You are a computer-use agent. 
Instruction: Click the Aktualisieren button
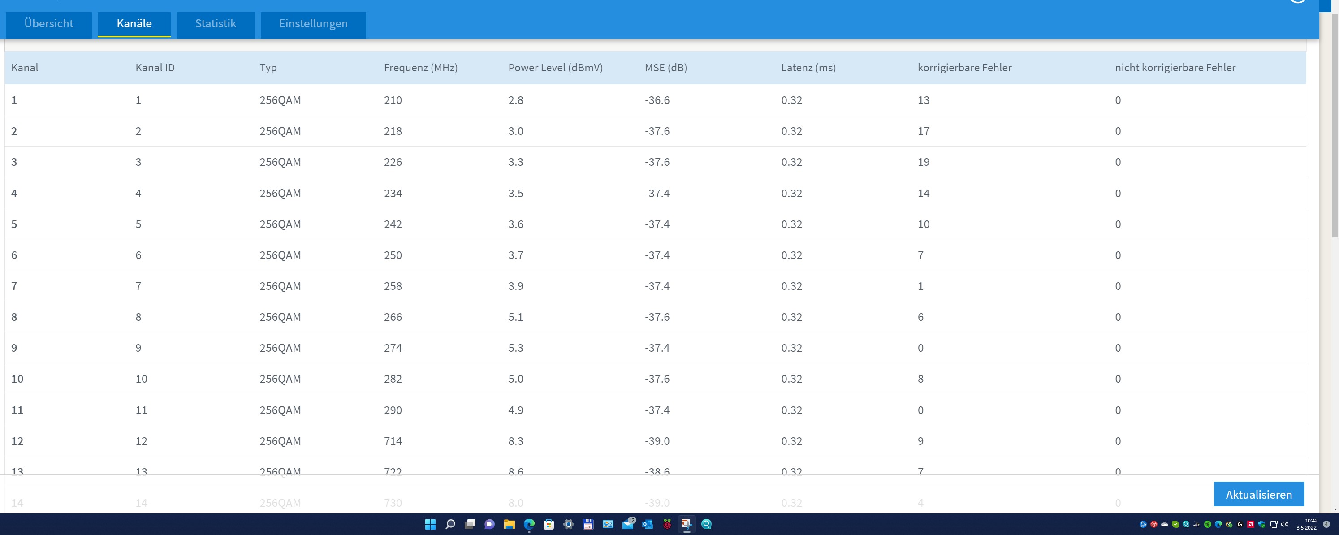tap(1258, 494)
